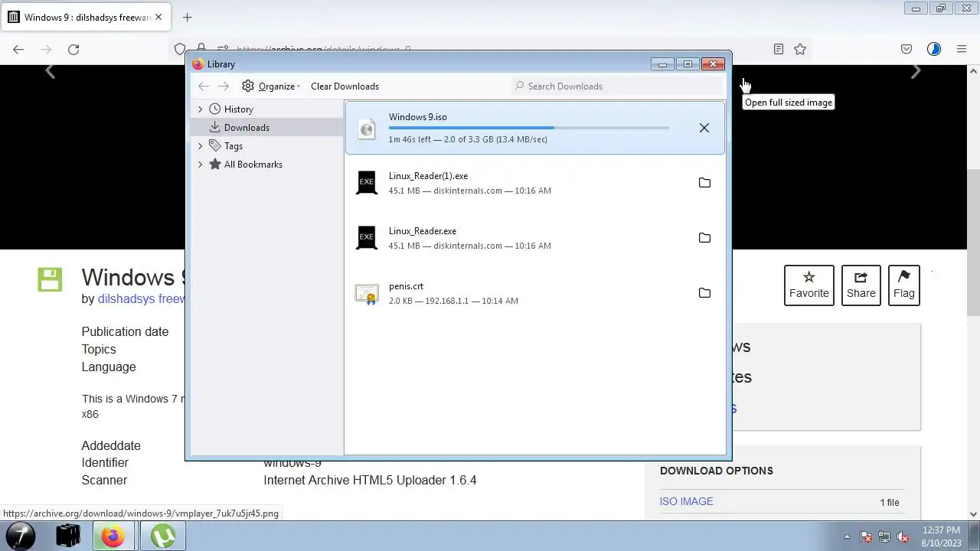Select All Bookmarks in the Library sidebar
Viewport: 980px width, 551px height.
pos(253,165)
